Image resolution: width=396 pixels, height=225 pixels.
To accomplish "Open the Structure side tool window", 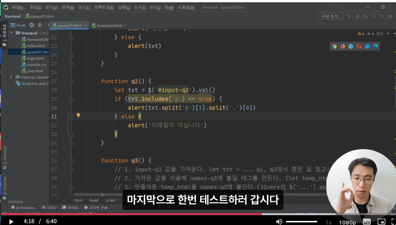I will 4,157.
